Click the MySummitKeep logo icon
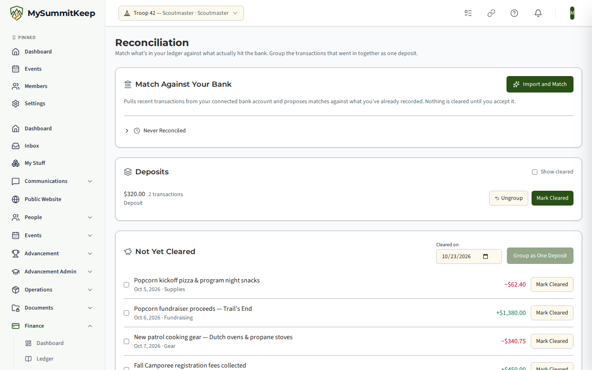592x370 pixels. (x=16, y=13)
